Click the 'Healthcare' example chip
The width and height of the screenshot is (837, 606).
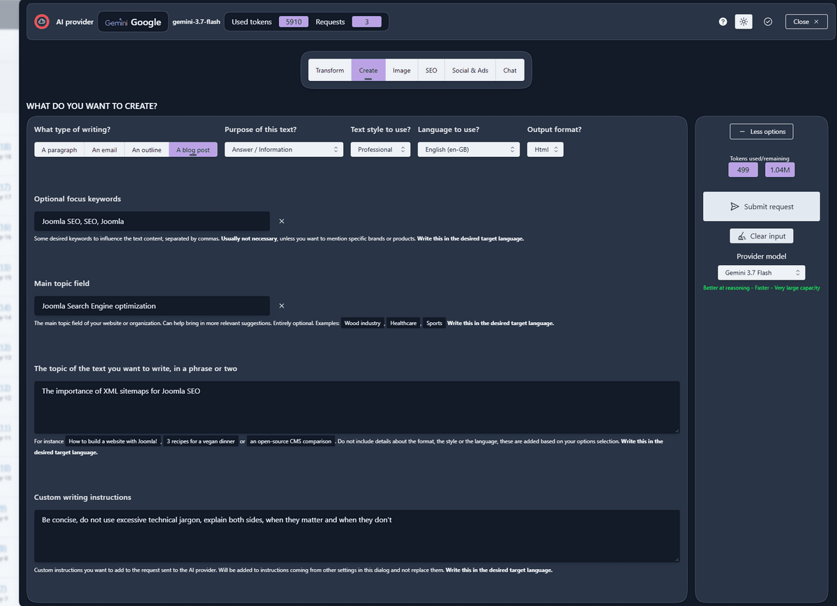point(403,324)
